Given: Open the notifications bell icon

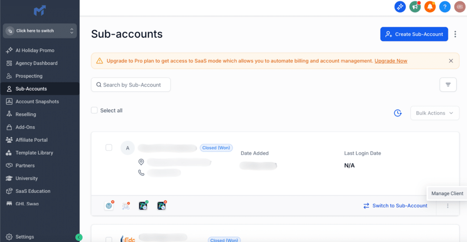Looking at the screenshot, I should tap(430, 7).
